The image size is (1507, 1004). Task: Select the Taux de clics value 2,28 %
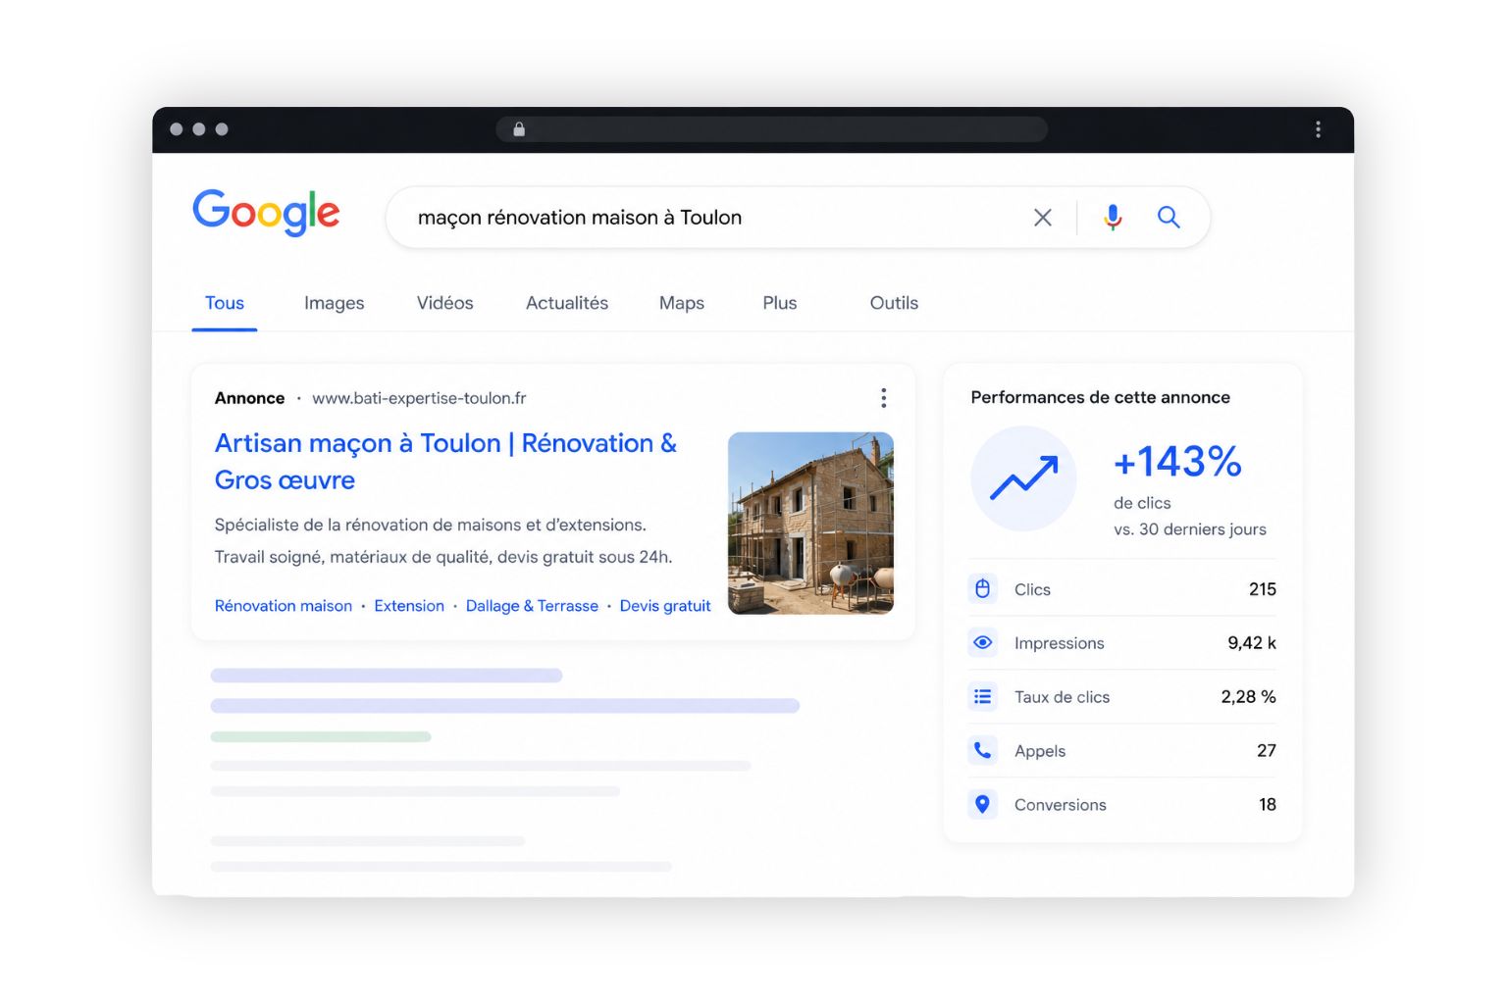click(1248, 697)
